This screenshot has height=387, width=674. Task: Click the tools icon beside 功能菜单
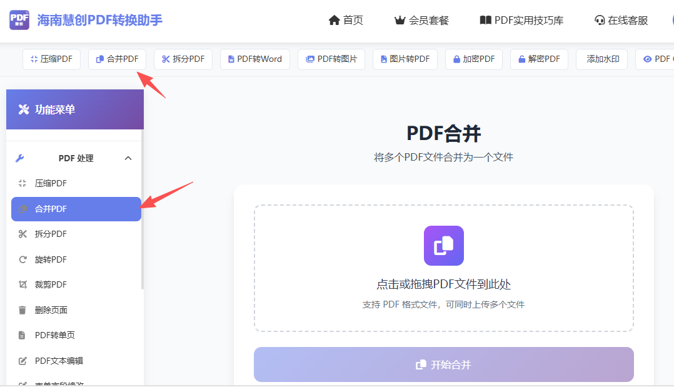point(24,109)
